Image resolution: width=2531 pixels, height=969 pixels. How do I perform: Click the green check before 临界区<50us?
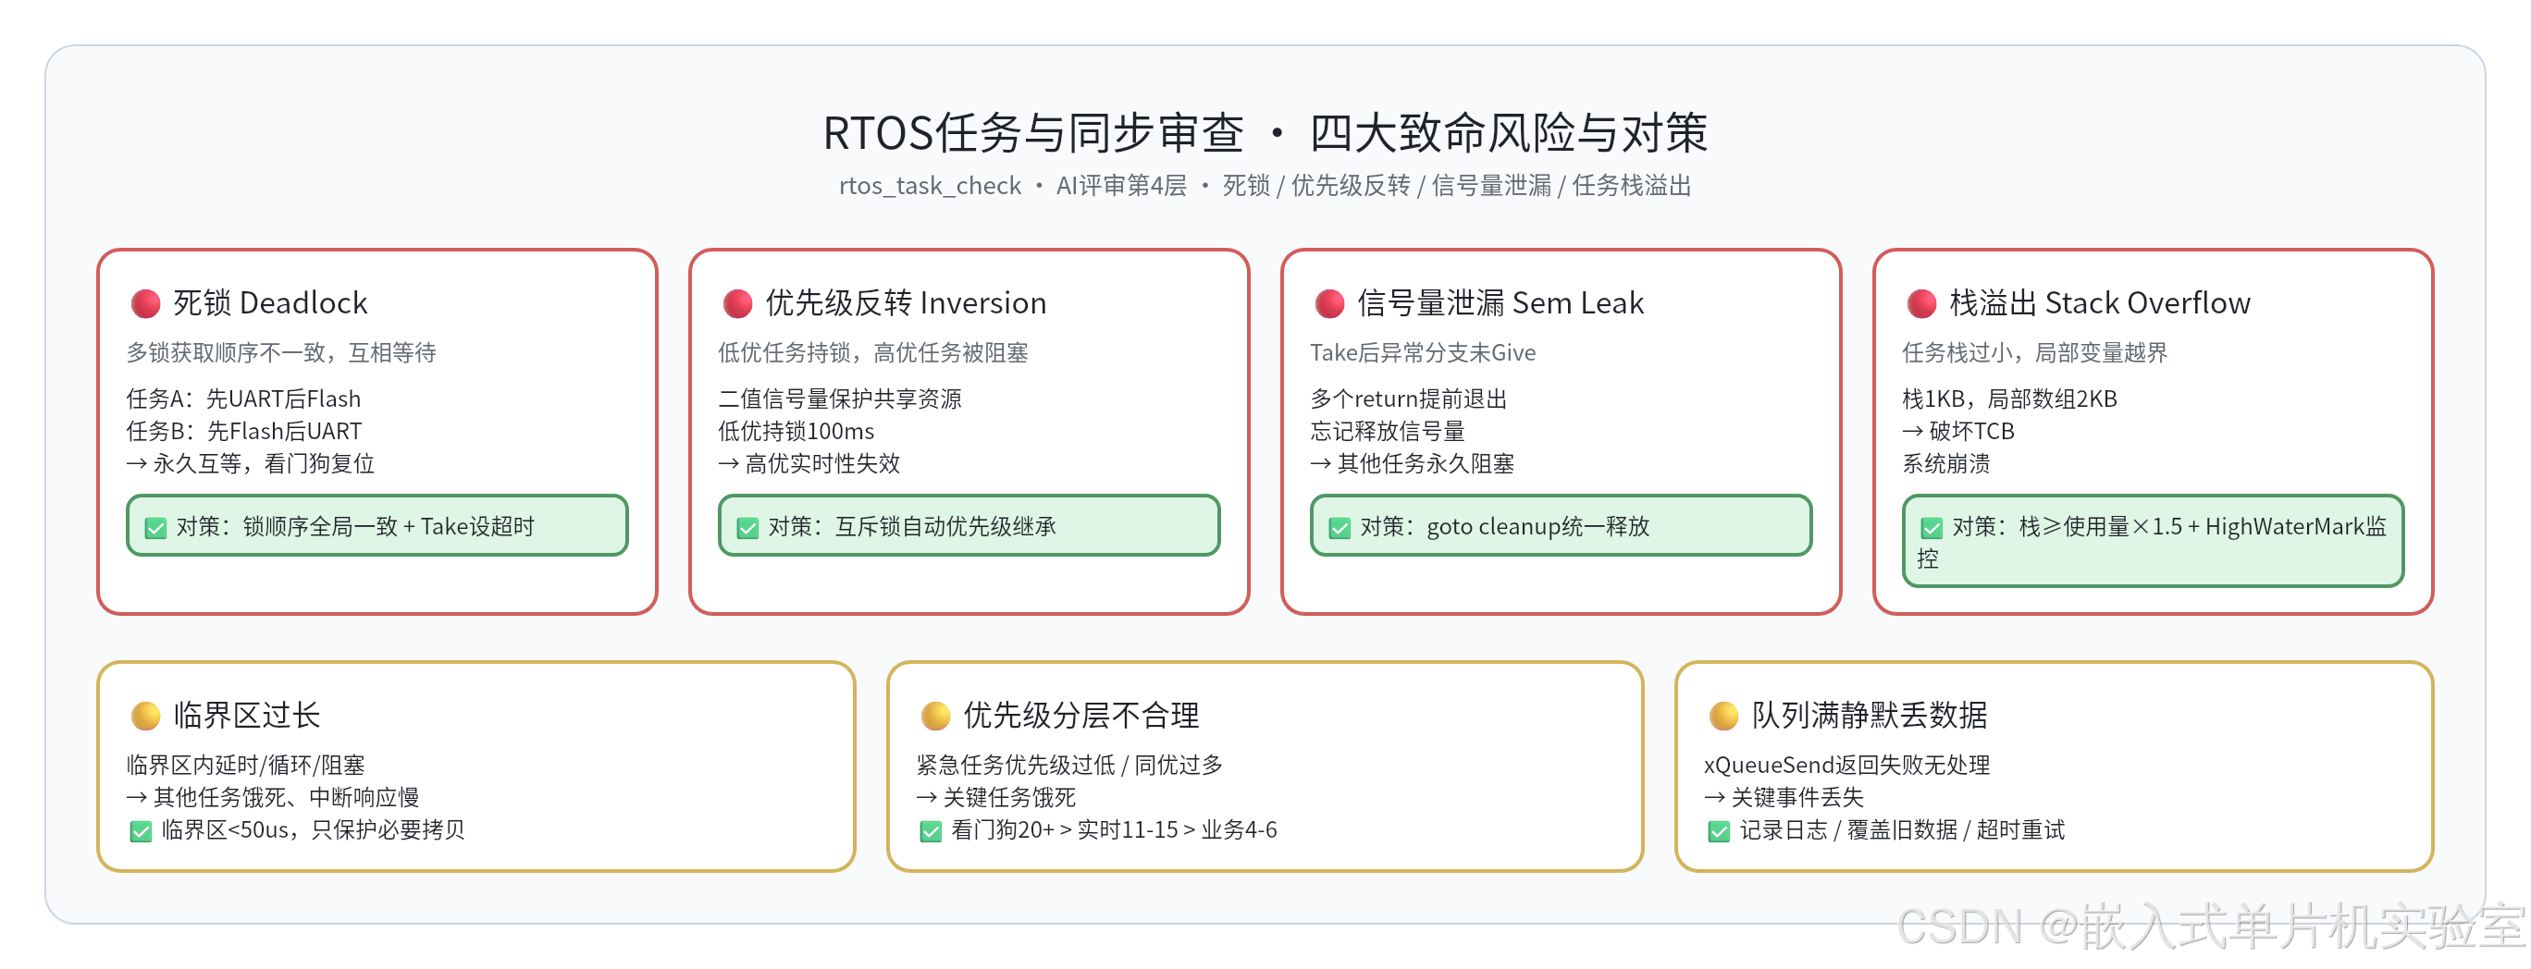141,831
